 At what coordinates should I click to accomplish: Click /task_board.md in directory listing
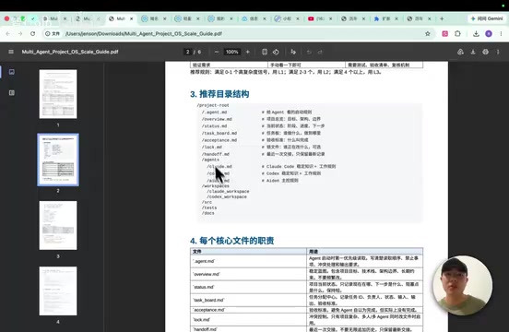219,134
